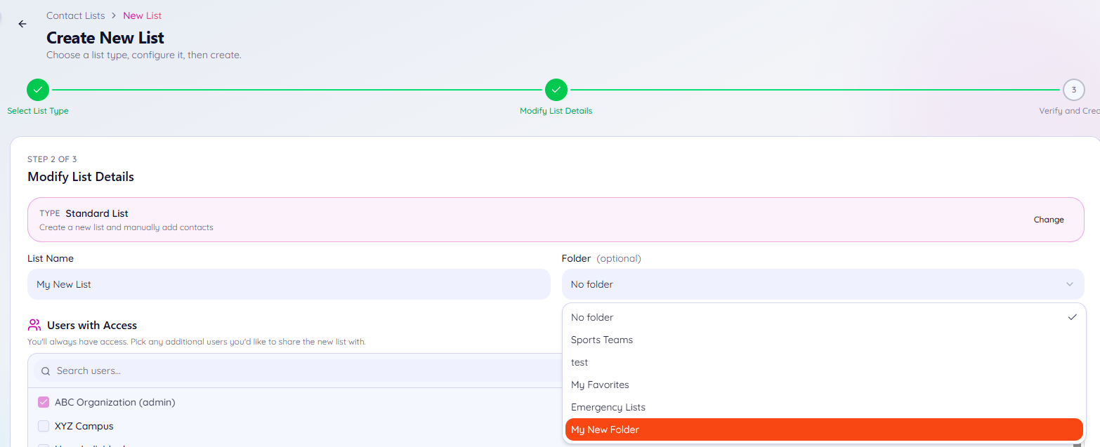Click the XYZ Campus label

[x=84, y=426]
